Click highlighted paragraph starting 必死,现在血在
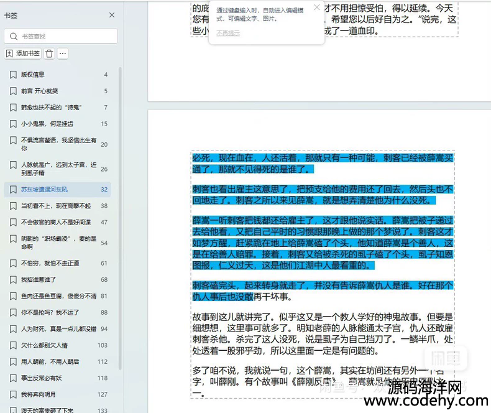The image size is (491, 413). (x=323, y=164)
